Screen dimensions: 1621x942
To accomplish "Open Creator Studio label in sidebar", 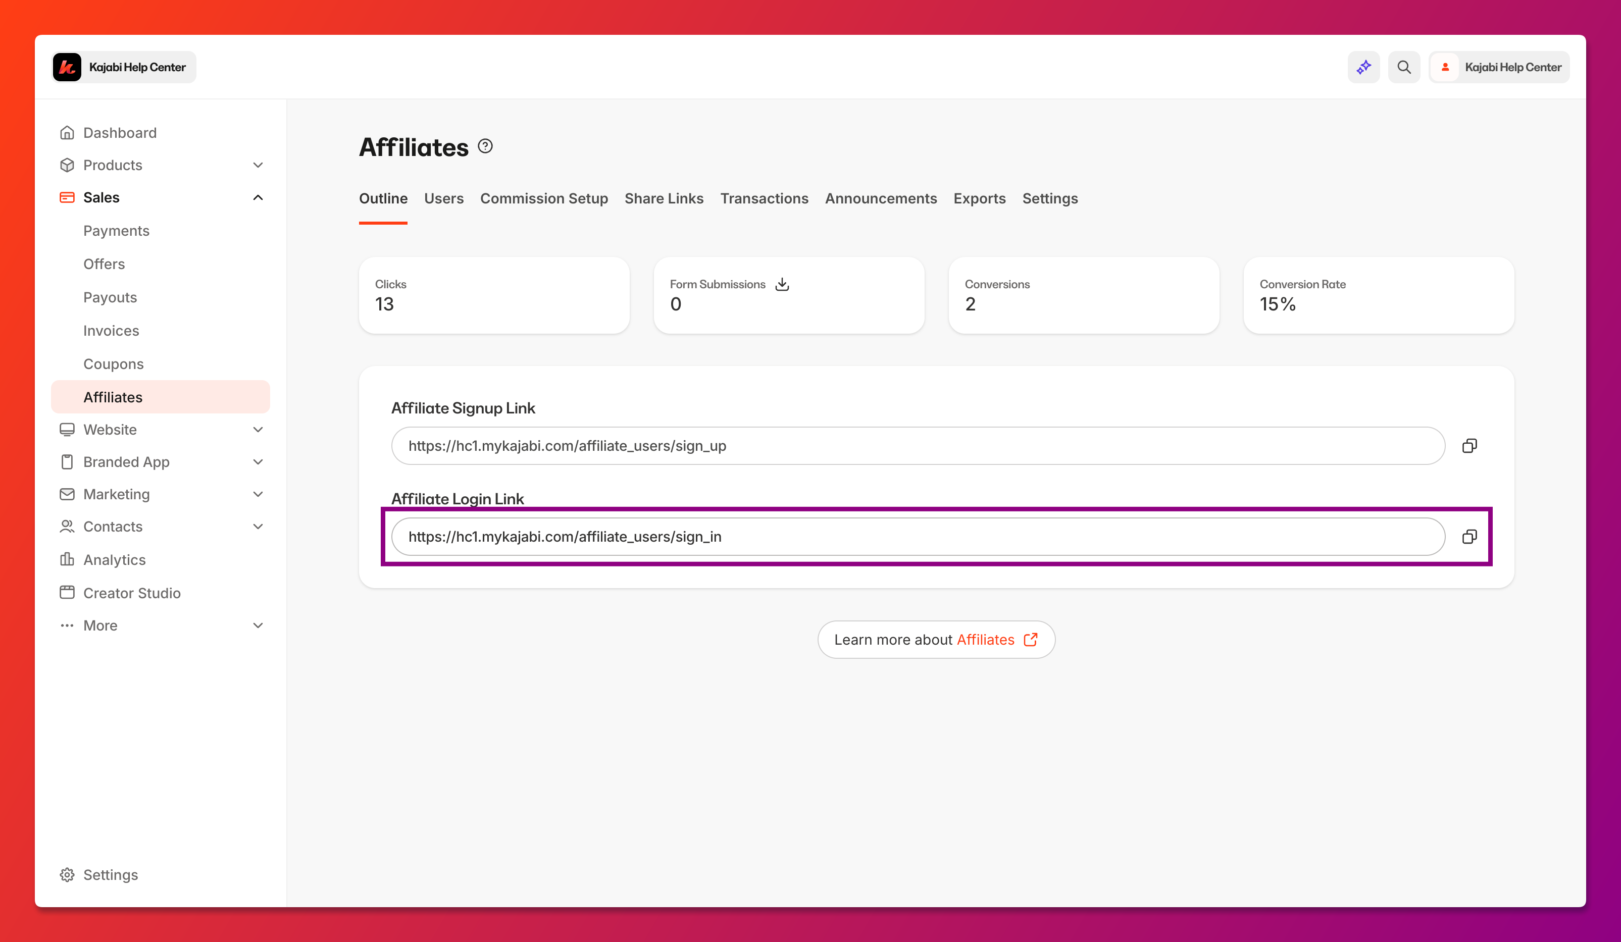I will pyautogui.click(x=132, y=593).
